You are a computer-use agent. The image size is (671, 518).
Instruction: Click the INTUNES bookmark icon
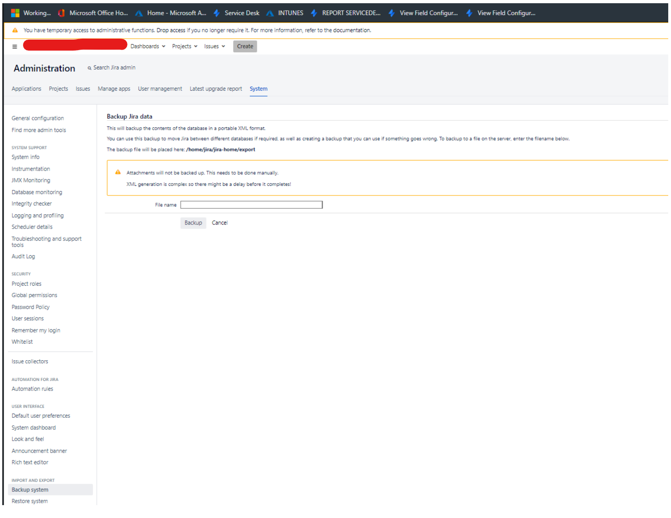pos(270,13)
